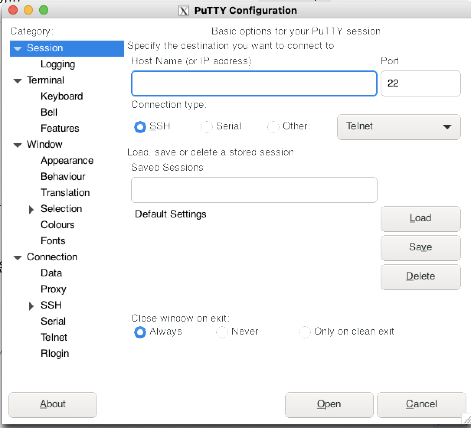Choose Never for close window on exit
Viewport: 471px width, 428px height.
coord(222,332)
